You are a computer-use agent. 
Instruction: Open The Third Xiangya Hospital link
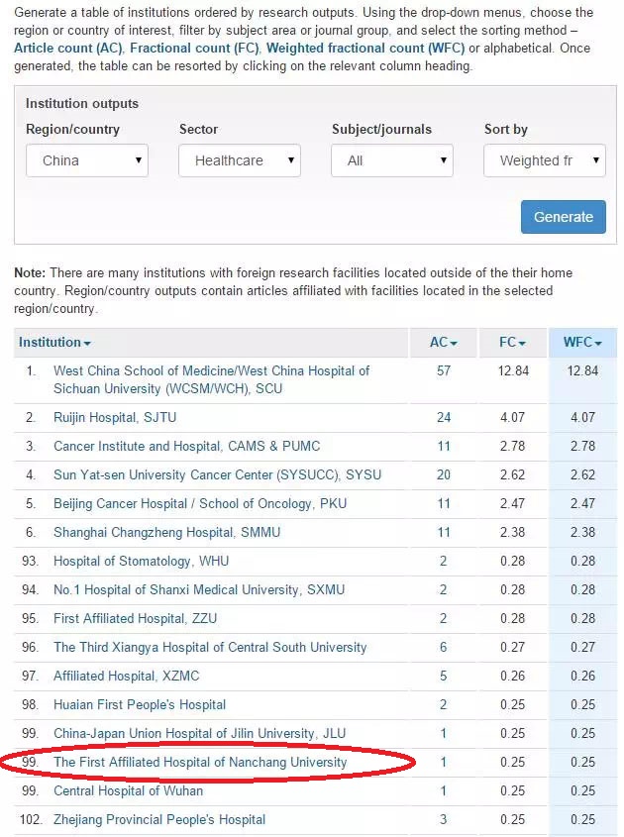pos(210,648)
